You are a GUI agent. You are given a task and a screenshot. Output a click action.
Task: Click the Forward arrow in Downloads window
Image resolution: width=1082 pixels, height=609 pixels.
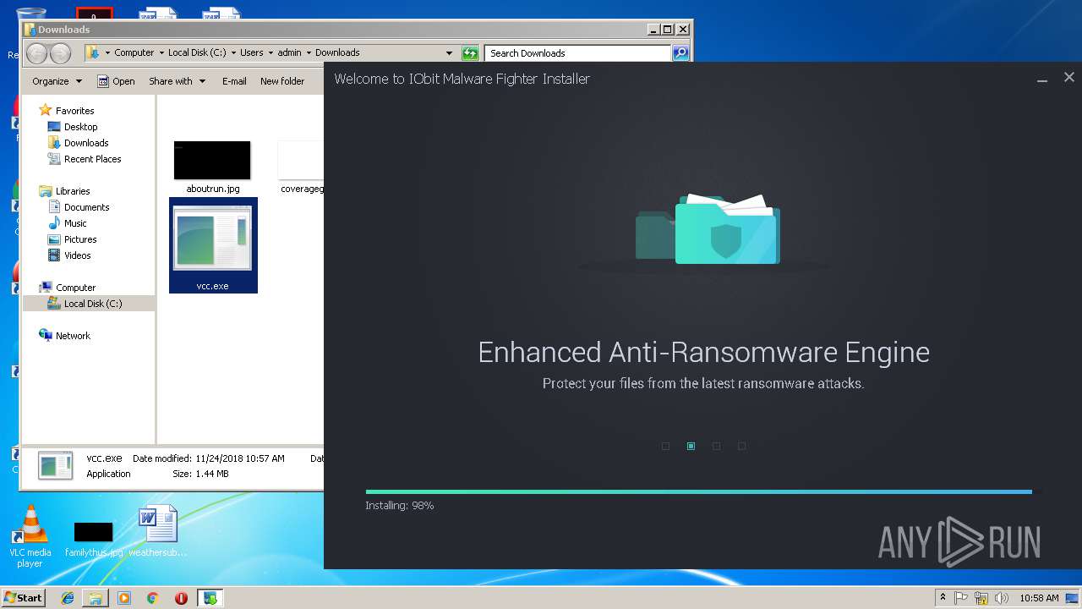tap(60, 53)
